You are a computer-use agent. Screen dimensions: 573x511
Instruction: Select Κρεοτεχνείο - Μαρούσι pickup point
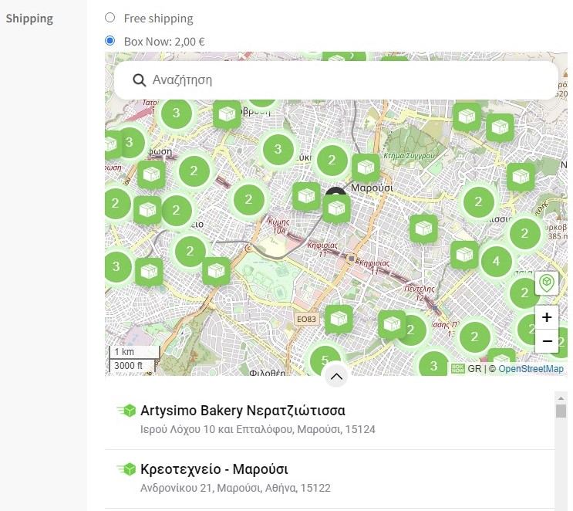click(214, 469)
